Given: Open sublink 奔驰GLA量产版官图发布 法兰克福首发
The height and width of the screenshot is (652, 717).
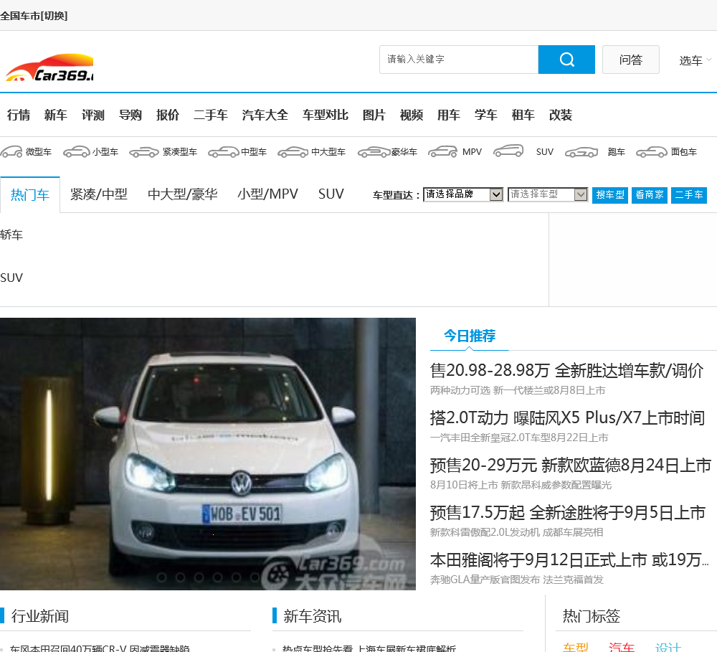Looking at the screenshot, I should 517,580.
